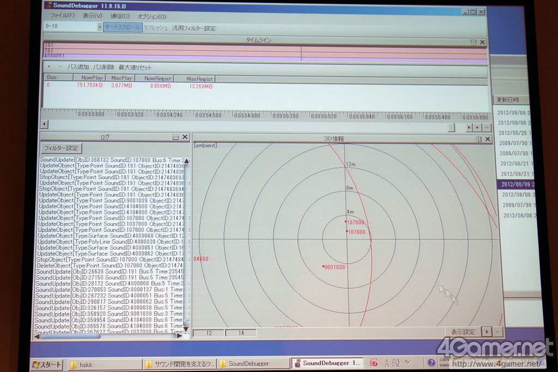The width and height of the screenshot is (558, 372).
Task: Click the リフレッシュ toolbar button
Action: point(155,28)
